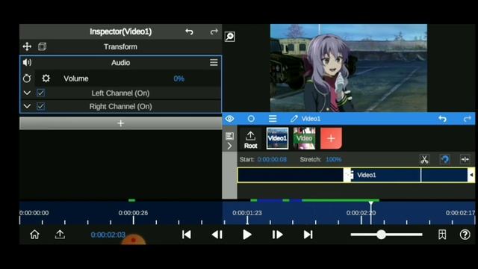Viewport: 478px width, 269px height.
Task: Click the timeline playhead marker
Action: (x=370, y=203)
